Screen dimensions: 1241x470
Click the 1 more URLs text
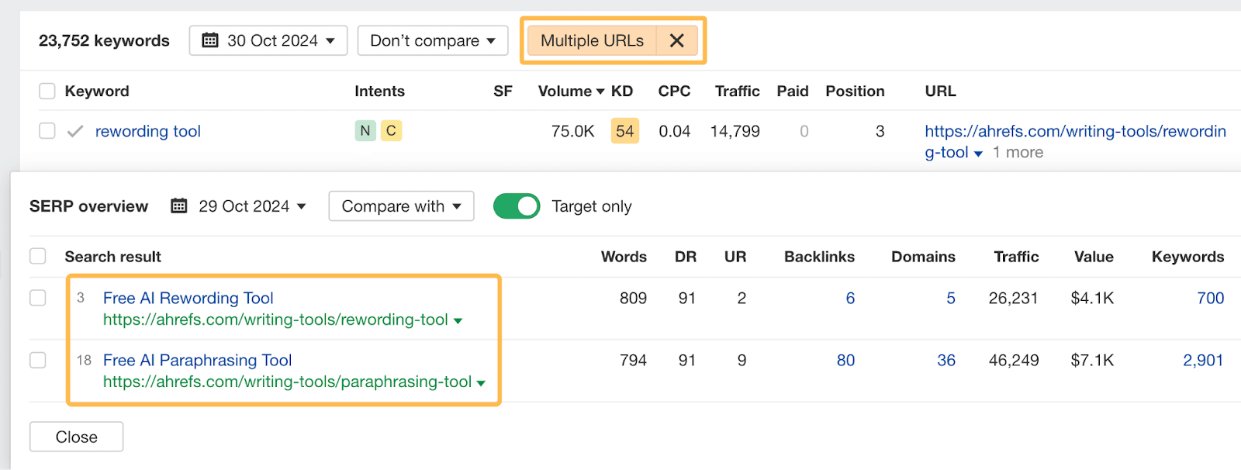1018,153
